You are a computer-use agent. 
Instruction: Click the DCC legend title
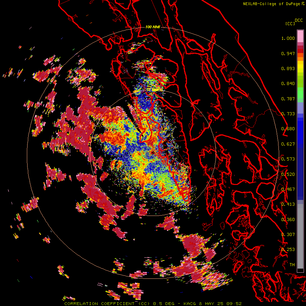[299, 20]
